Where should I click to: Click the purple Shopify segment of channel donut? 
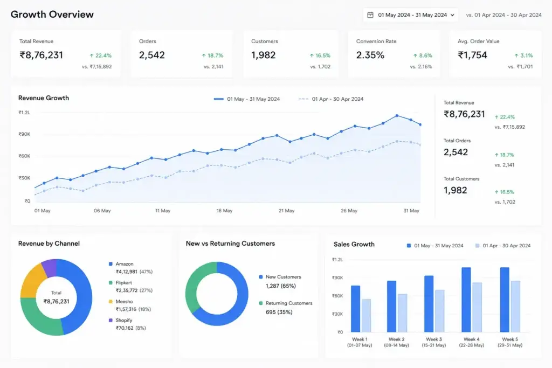(x=50, y=267)
